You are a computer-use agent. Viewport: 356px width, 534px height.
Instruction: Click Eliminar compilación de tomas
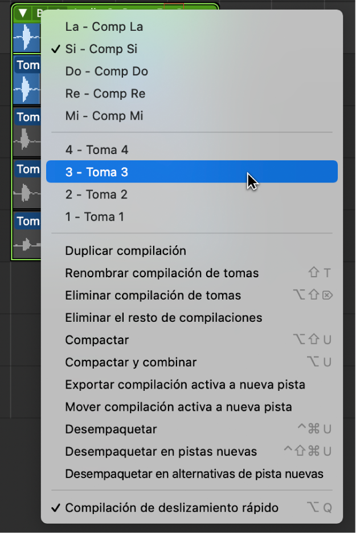coord(153,296)
